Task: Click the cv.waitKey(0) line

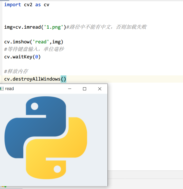Action: coord(22,57)
